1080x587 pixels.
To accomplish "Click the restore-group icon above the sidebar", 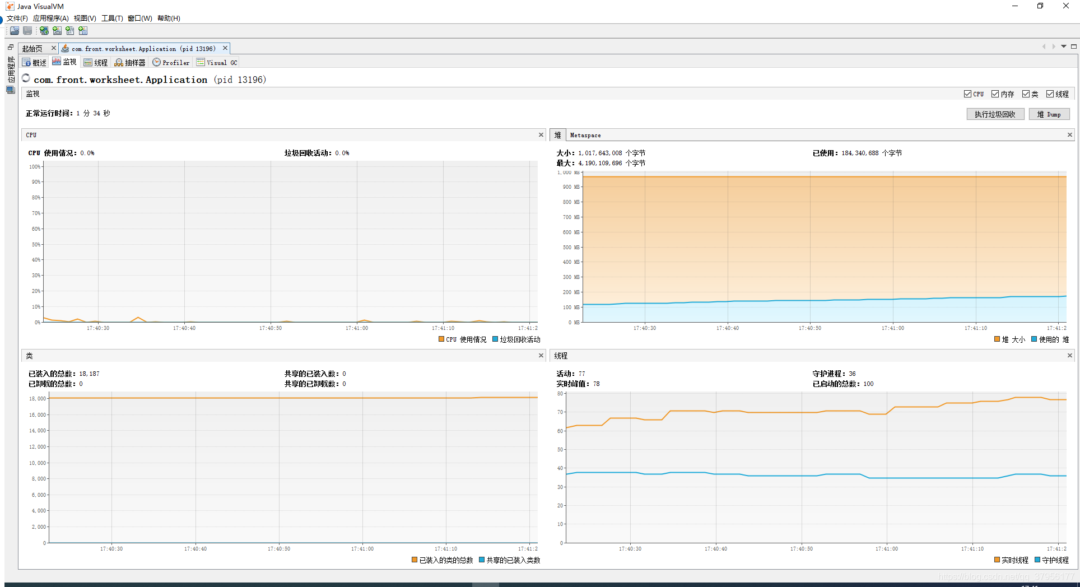I will (x=11, y=48).
